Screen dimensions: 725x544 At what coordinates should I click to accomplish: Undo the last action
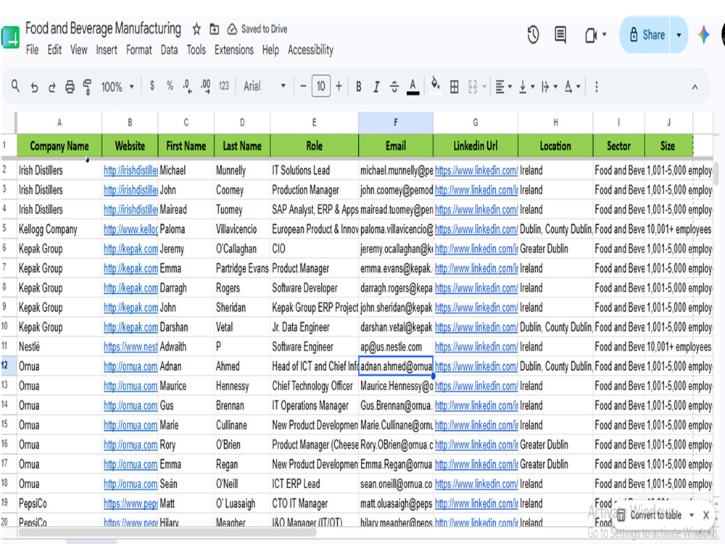coord(34,87)
